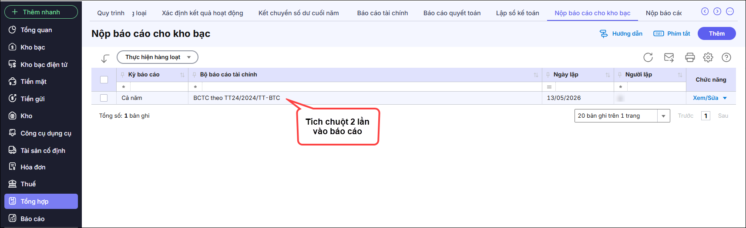The width and height of the screenshot is (746, 228).
Task: Click the Thêm button
Action: pyautogui.click(x=716, y=33)
